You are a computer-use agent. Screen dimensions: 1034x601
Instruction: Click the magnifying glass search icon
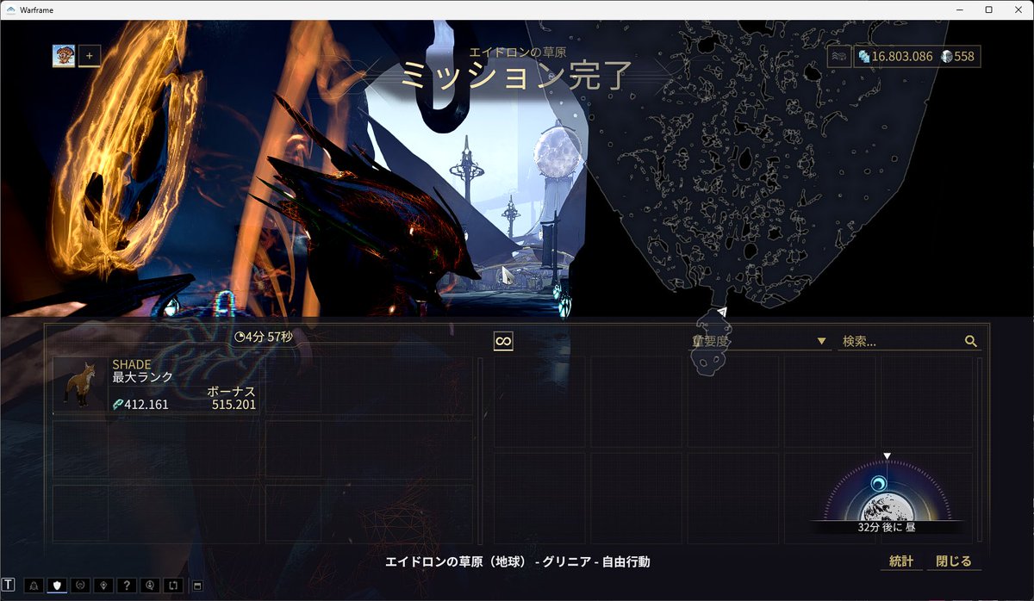tap(971, 342)
